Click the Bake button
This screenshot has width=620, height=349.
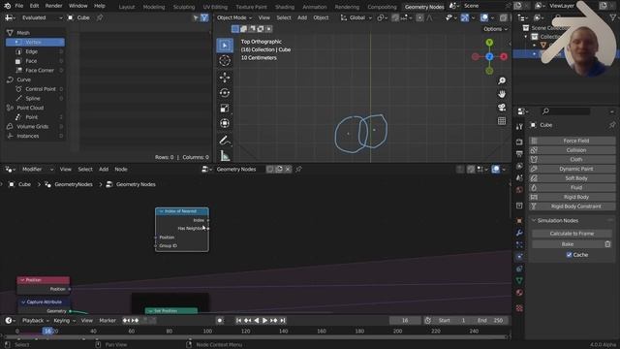[568, 244]
